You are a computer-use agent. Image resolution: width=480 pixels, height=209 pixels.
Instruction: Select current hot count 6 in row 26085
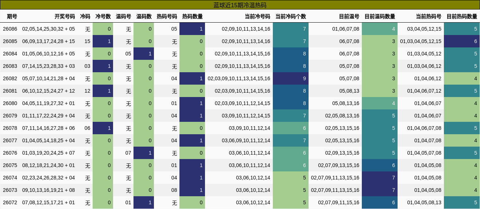(462, 41)
